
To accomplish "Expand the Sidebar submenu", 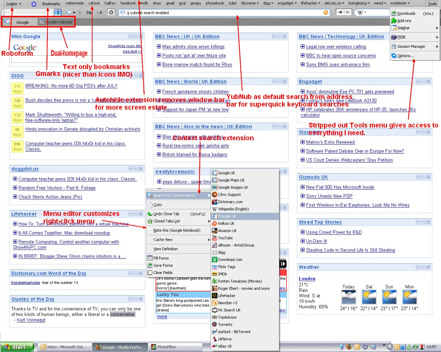I will click(x=415, y=28).
